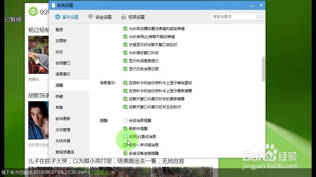
Task: Open 基本设置 gear icon tab
Action: click(58, 17)
